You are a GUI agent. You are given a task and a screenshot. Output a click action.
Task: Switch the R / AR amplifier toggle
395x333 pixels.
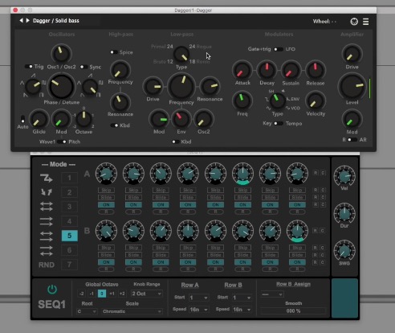(x=352, y=140)
